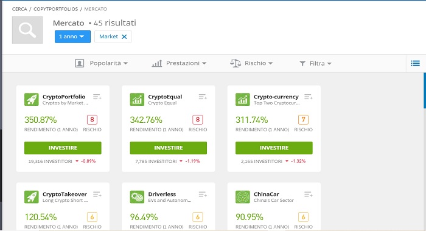This screenshot has height=231, width=426.
Task: Click 7,785 INVESTITORI text
Action: (x=156, y=161)
